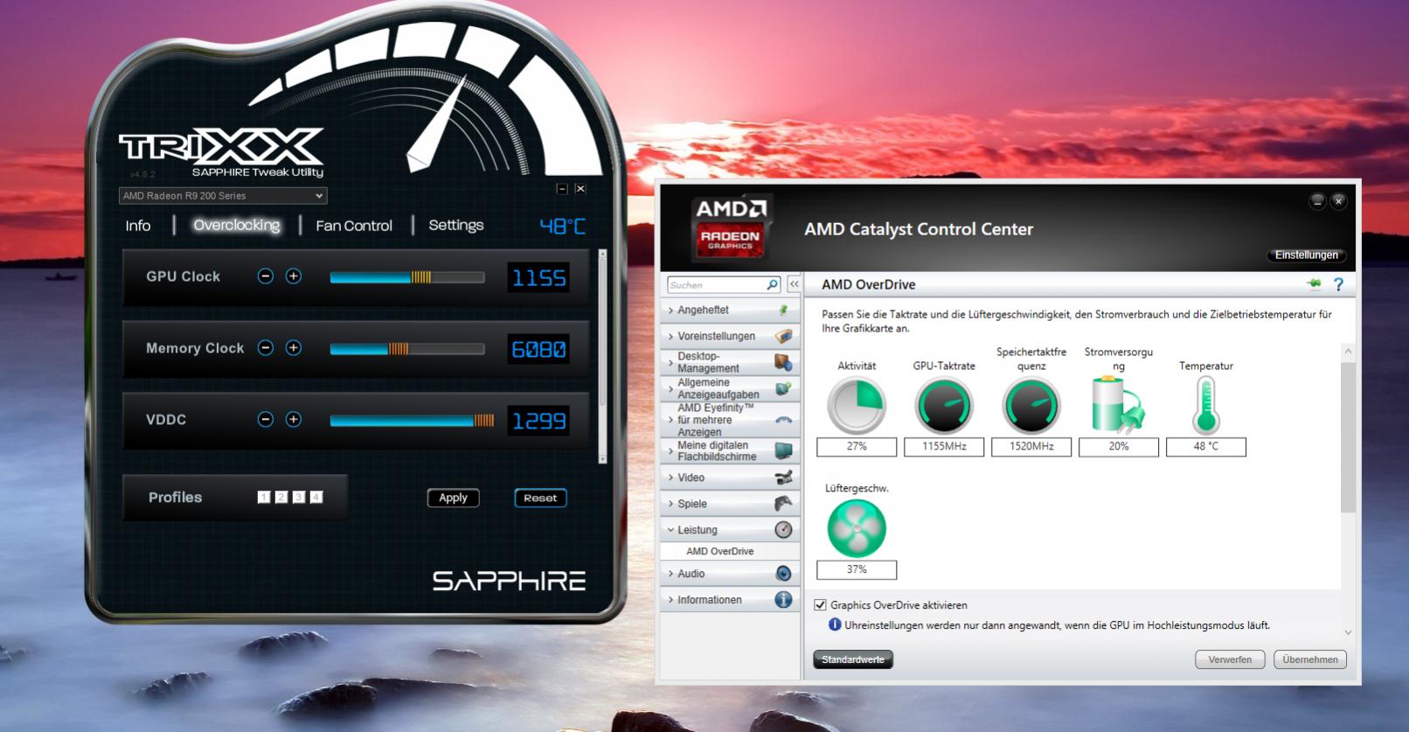Open the Settings tab in TRIXX
This screenshot has height=732, width=1409.
[455, 226]
